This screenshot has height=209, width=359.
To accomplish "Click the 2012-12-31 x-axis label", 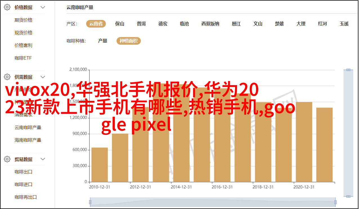I will click(141, 187).
